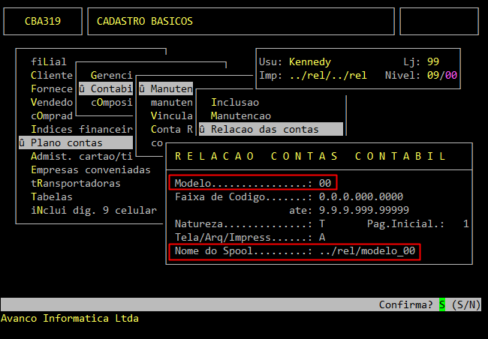Click the Natureza field value T

click(322, 223)
